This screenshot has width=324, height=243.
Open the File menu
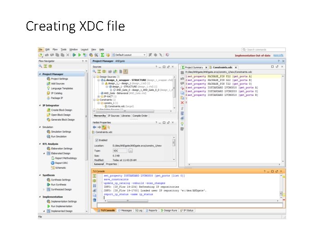(40, 49)
